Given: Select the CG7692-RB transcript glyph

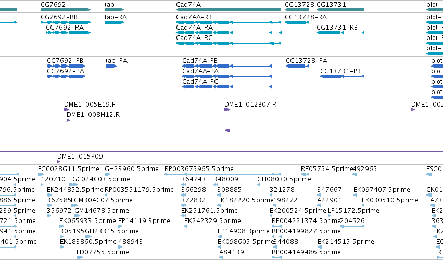Looking at the screenshot, I should [66, 22].
